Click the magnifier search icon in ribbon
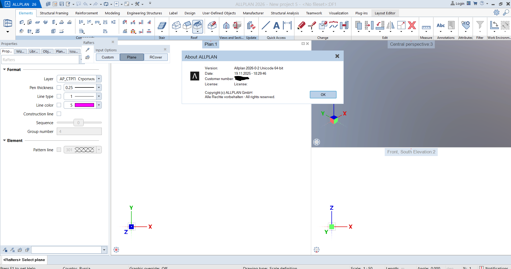Screen dimensions: 511x269 [x=506, y=12]
